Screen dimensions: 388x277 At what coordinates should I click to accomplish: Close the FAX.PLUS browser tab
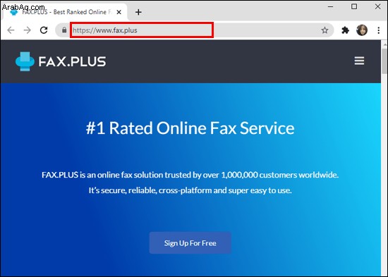119,12
